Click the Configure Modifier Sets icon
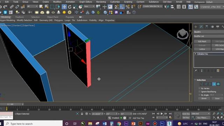This screenshot has height=126, width=224. coord(218,71)
